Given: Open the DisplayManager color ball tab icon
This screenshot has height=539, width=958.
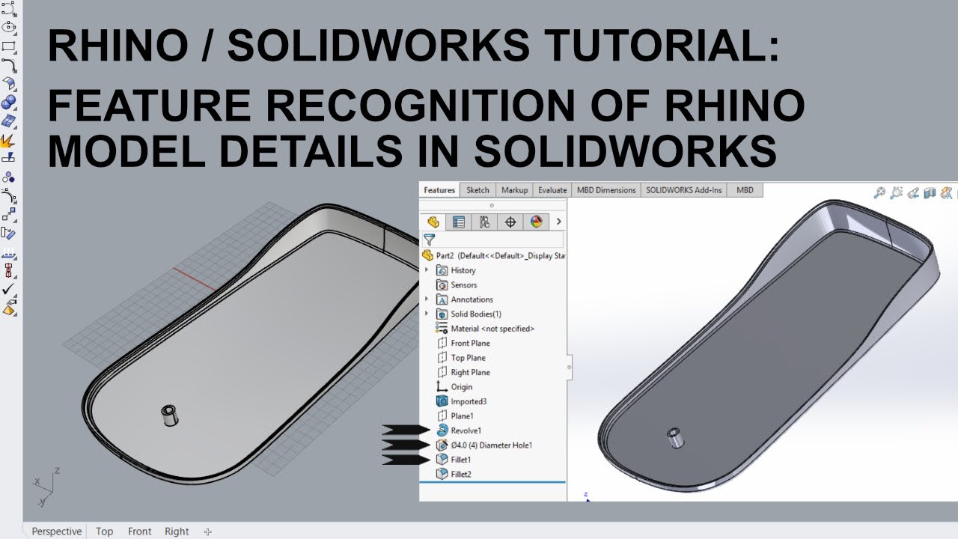Looking at the screenshot, I should (x=536, y=222).
